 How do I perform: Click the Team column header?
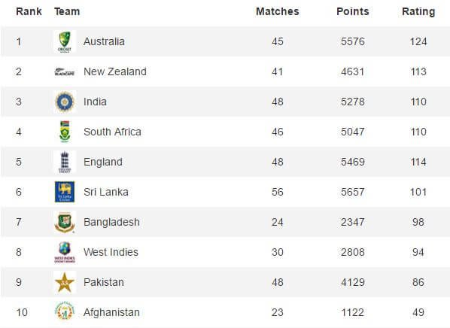[x=67, y=11]
